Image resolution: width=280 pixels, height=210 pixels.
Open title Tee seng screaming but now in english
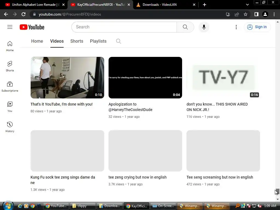pos(220,177)
